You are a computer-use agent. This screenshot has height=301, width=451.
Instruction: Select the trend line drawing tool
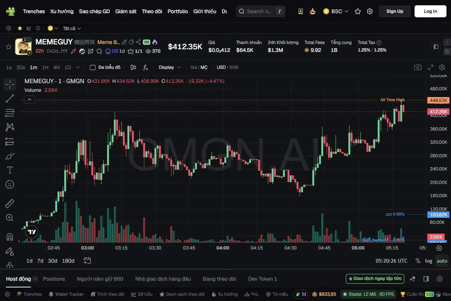pyautogui.click(x=10, y=99)
